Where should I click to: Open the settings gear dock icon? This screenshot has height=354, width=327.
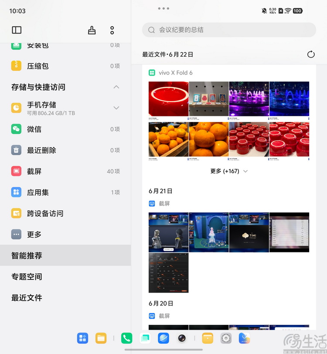[226, 338]
